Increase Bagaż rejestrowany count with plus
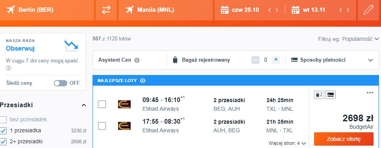 pos(276,60)
